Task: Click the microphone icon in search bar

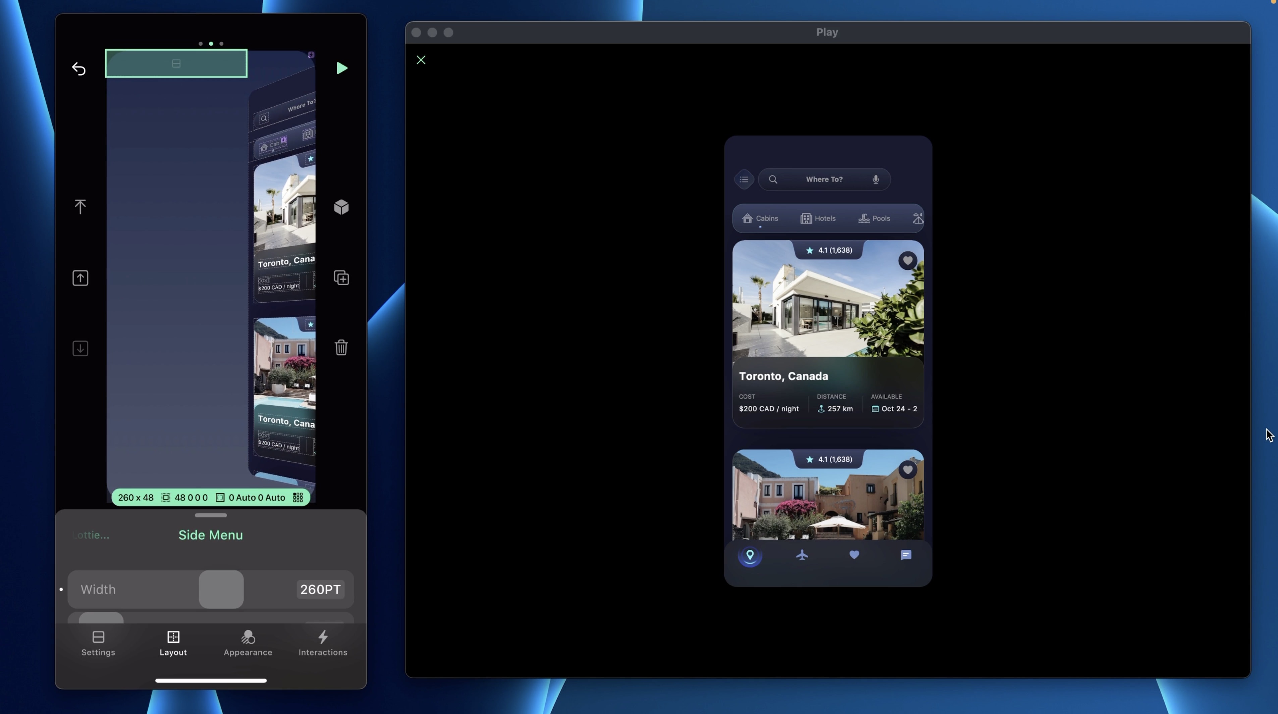Action: (x=876, y=180)
